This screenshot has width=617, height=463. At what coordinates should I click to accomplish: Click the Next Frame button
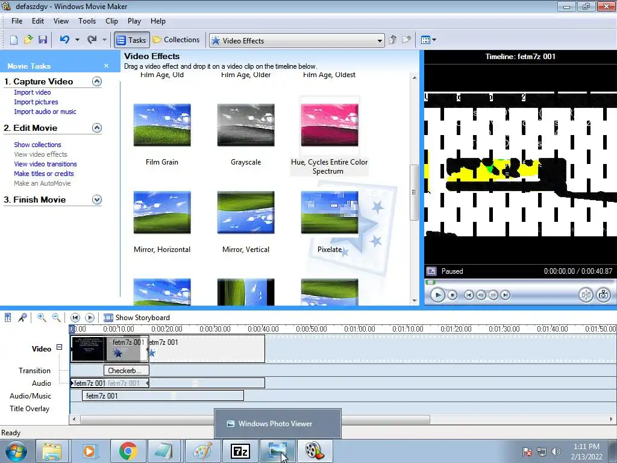point(493,295)
